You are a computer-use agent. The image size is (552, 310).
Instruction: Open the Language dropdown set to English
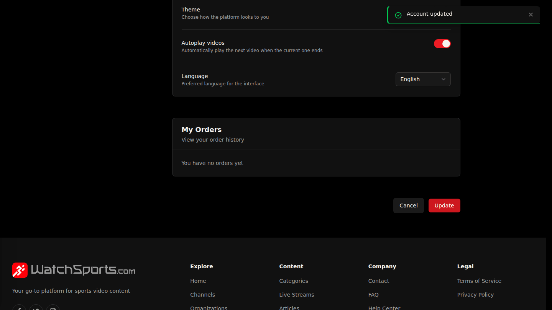(423, 79)
